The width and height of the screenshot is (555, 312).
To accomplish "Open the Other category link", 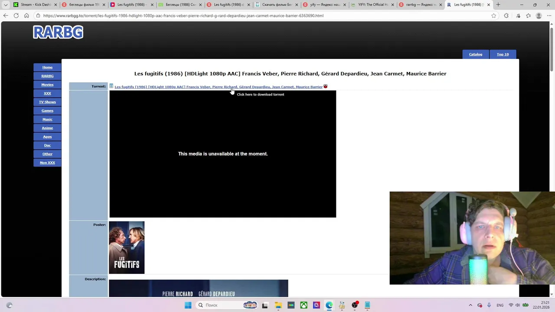I will [x=47, y=154].
